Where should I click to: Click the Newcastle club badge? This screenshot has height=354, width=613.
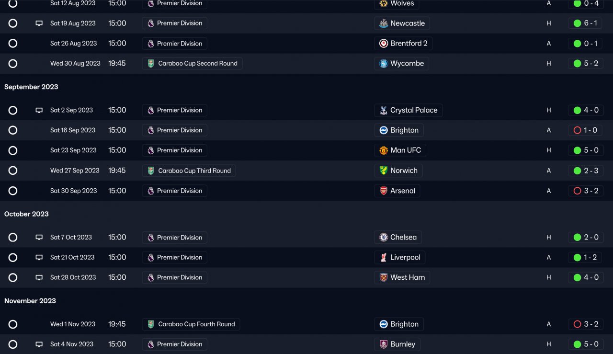point(384,23)
